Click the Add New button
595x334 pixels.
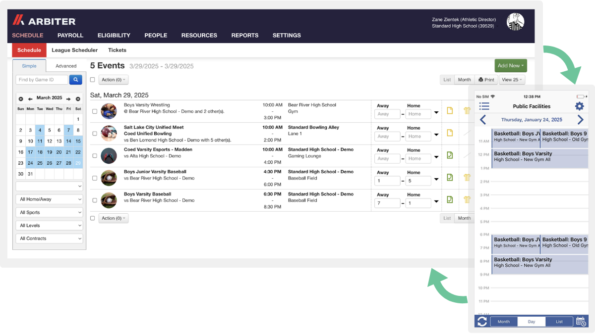[x=511, y=65]
